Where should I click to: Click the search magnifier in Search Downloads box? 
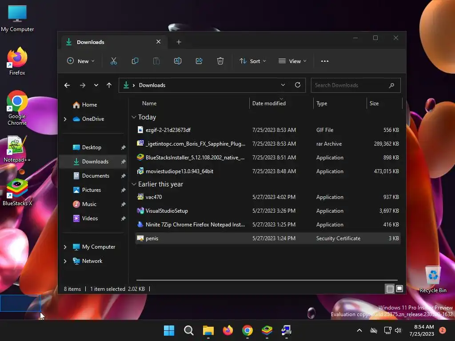[391, 85]
